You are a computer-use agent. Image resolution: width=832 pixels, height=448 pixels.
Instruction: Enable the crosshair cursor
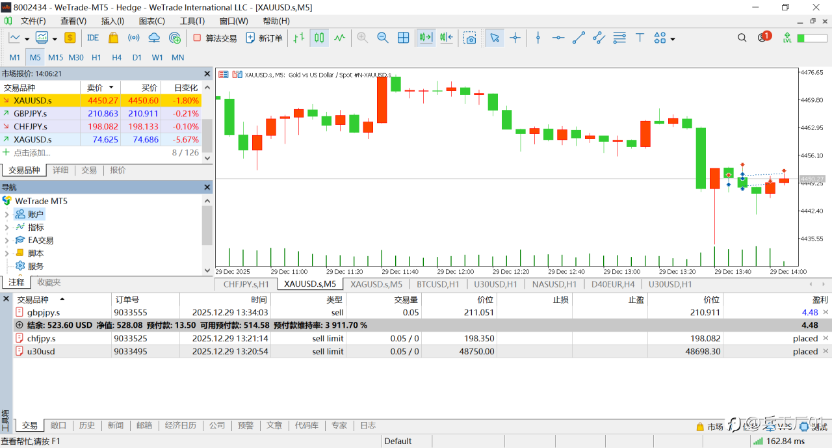click(x=515, y=38)
